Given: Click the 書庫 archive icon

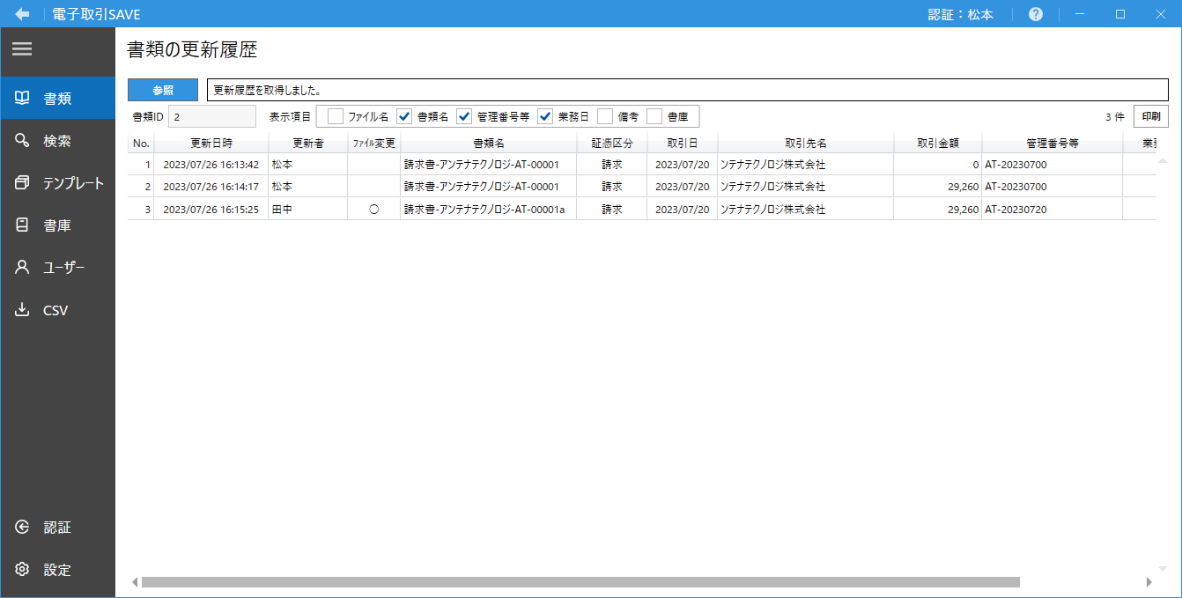Looking at the screenshot, I should click(23, 225).
